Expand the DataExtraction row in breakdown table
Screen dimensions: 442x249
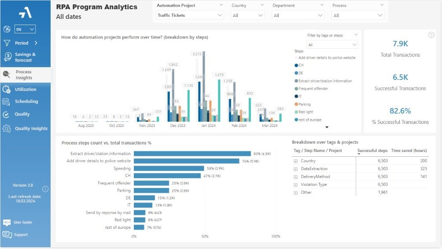pyautogui.click(x=296, y=169)
